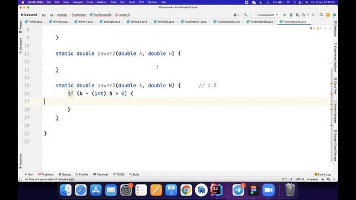Switch to the While24.java tab
This screenshot has width=356, height=200.
click(x=139, y=22)
